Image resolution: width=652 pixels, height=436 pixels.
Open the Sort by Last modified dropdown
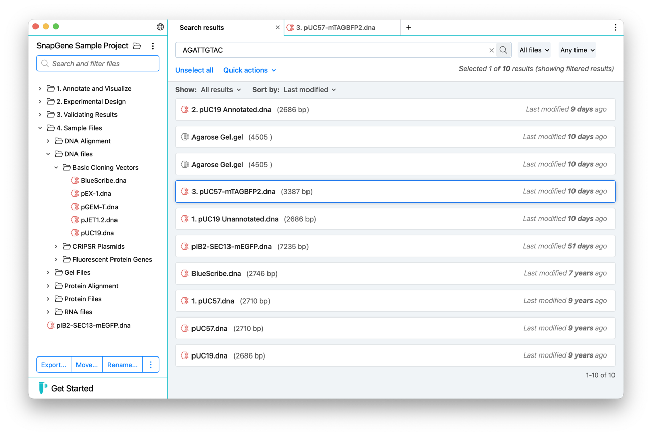point(310,90)
